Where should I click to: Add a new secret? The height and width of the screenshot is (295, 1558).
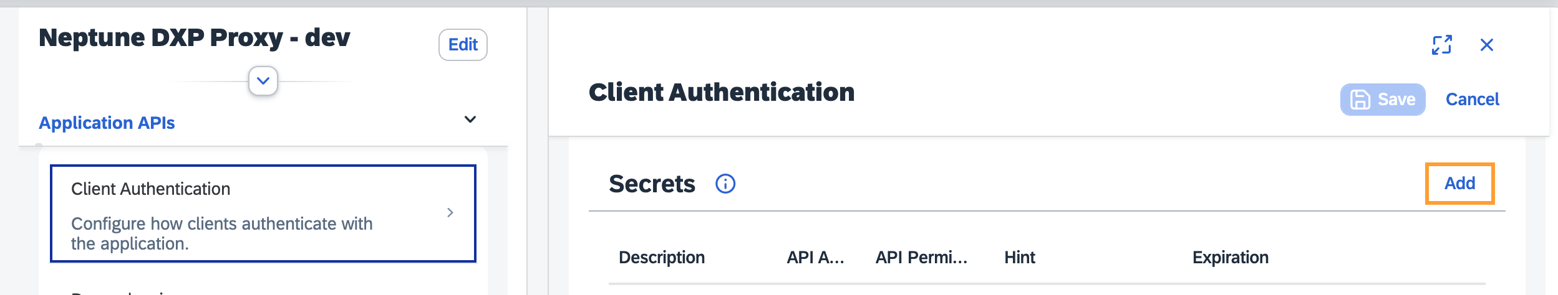[1459, 184]
